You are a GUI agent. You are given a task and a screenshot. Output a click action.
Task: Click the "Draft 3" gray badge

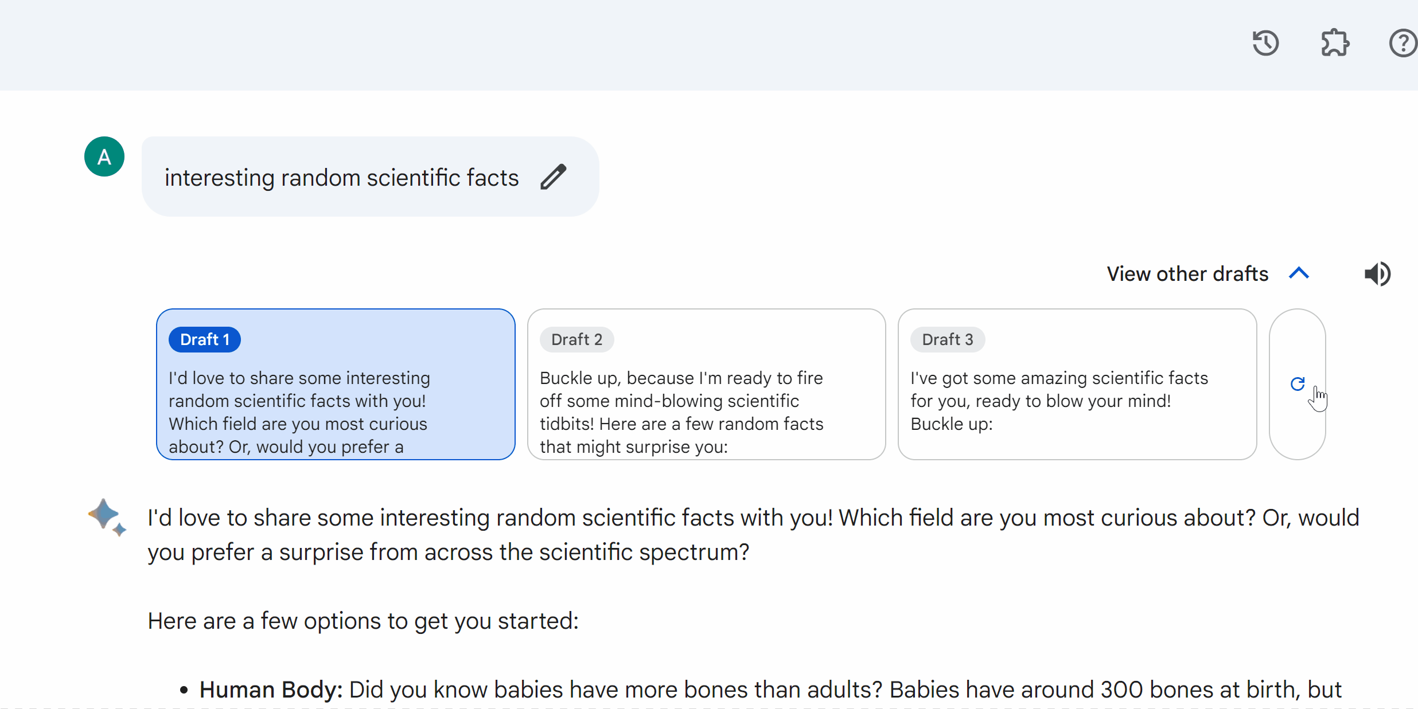coord(948,339)
